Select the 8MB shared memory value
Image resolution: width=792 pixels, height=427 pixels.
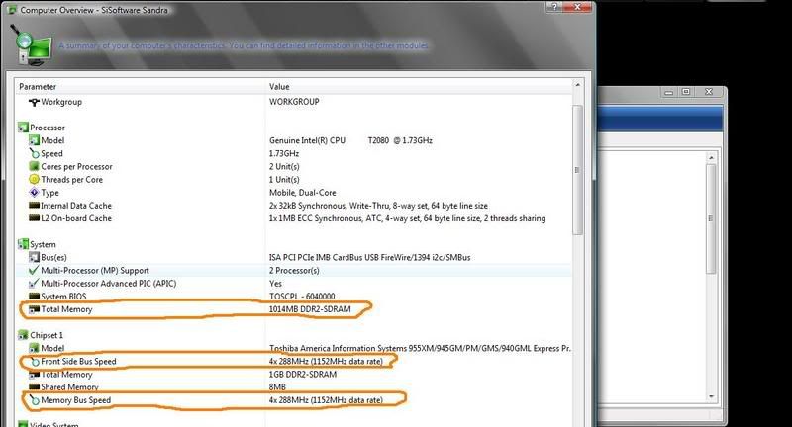(x=277, y=387)
